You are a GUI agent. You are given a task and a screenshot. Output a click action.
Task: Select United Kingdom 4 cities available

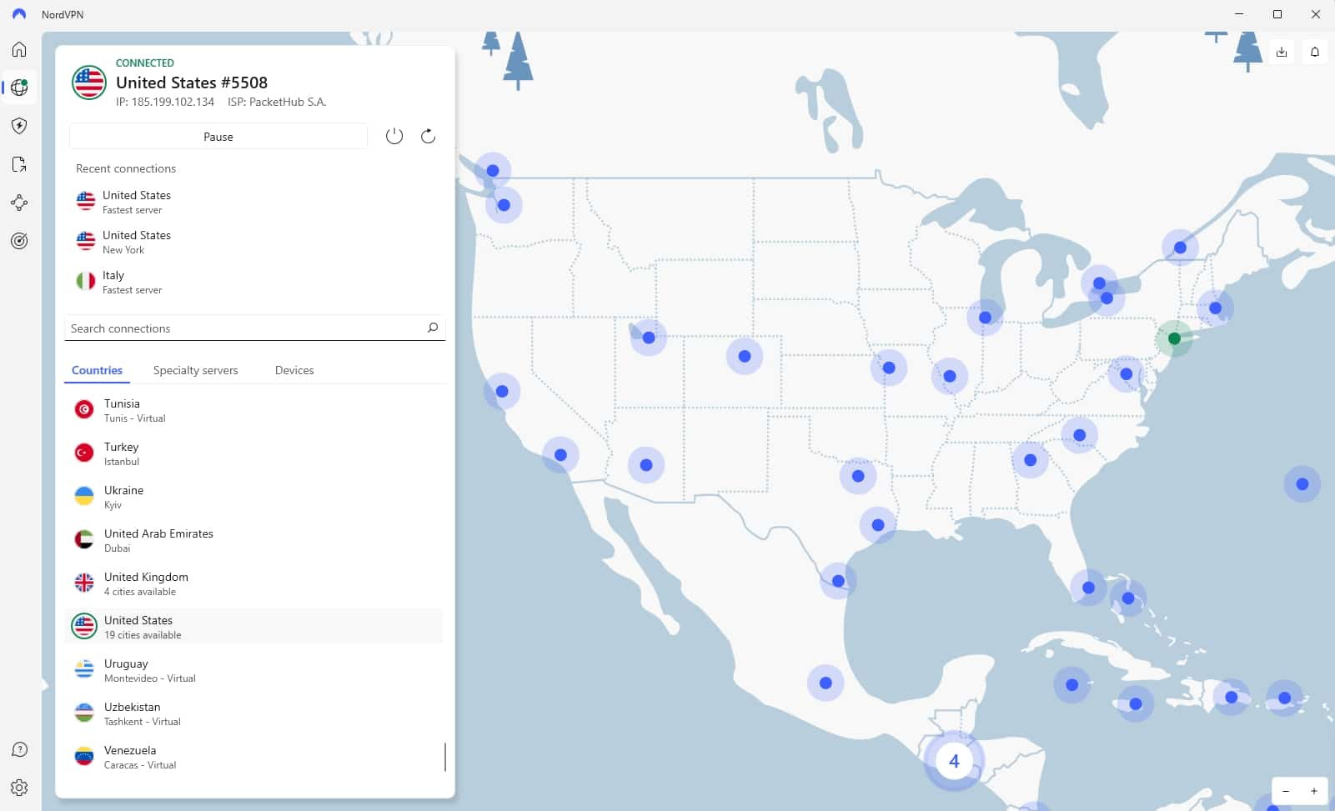coord(253,583)
